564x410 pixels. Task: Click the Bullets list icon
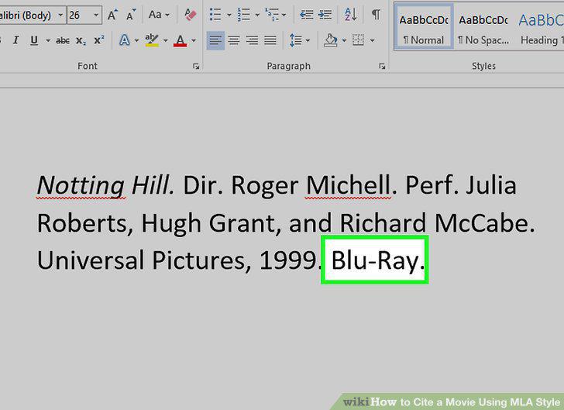tap(215, 15)
